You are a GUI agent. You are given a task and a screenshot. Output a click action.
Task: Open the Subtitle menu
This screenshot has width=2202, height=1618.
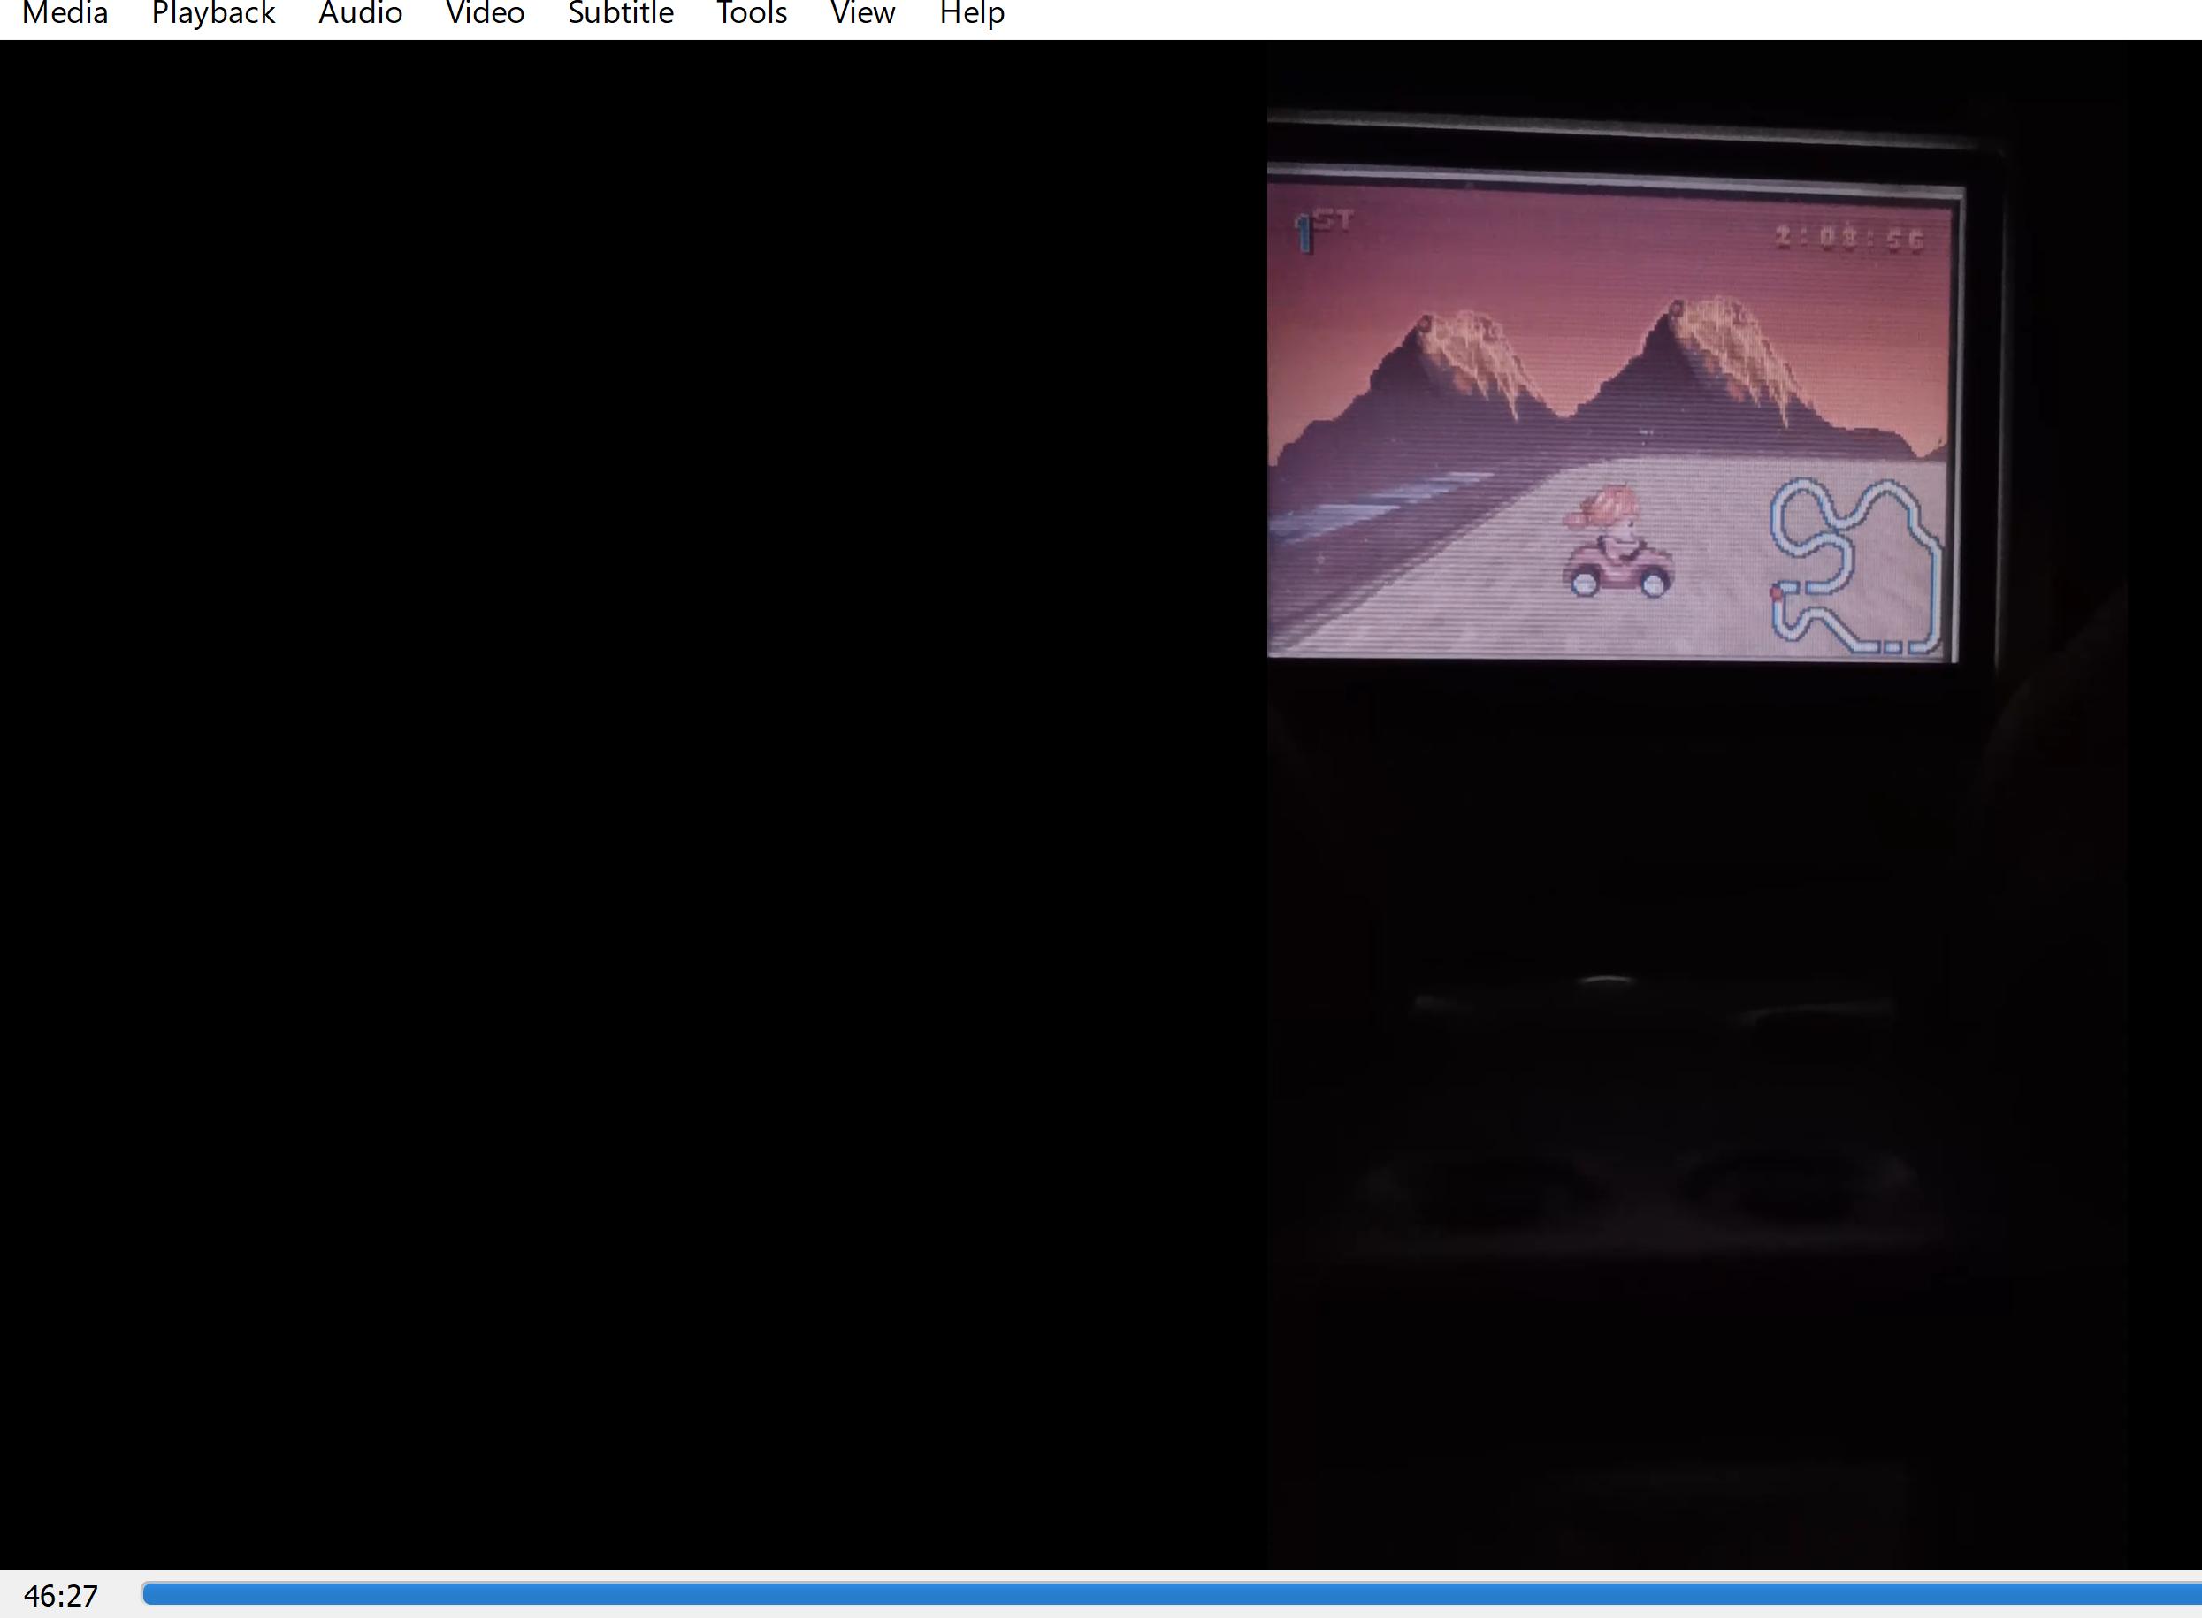(620, 14)
